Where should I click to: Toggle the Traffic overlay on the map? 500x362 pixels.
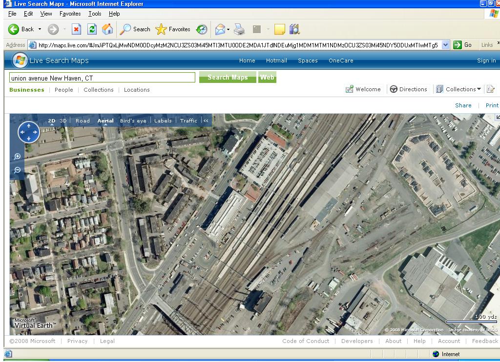188,121
